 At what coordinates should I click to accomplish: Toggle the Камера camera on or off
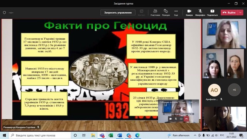point(189,13)
